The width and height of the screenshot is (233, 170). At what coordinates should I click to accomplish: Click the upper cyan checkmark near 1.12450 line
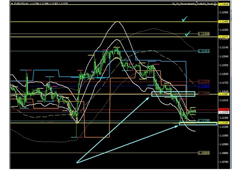tap(185, 20)
